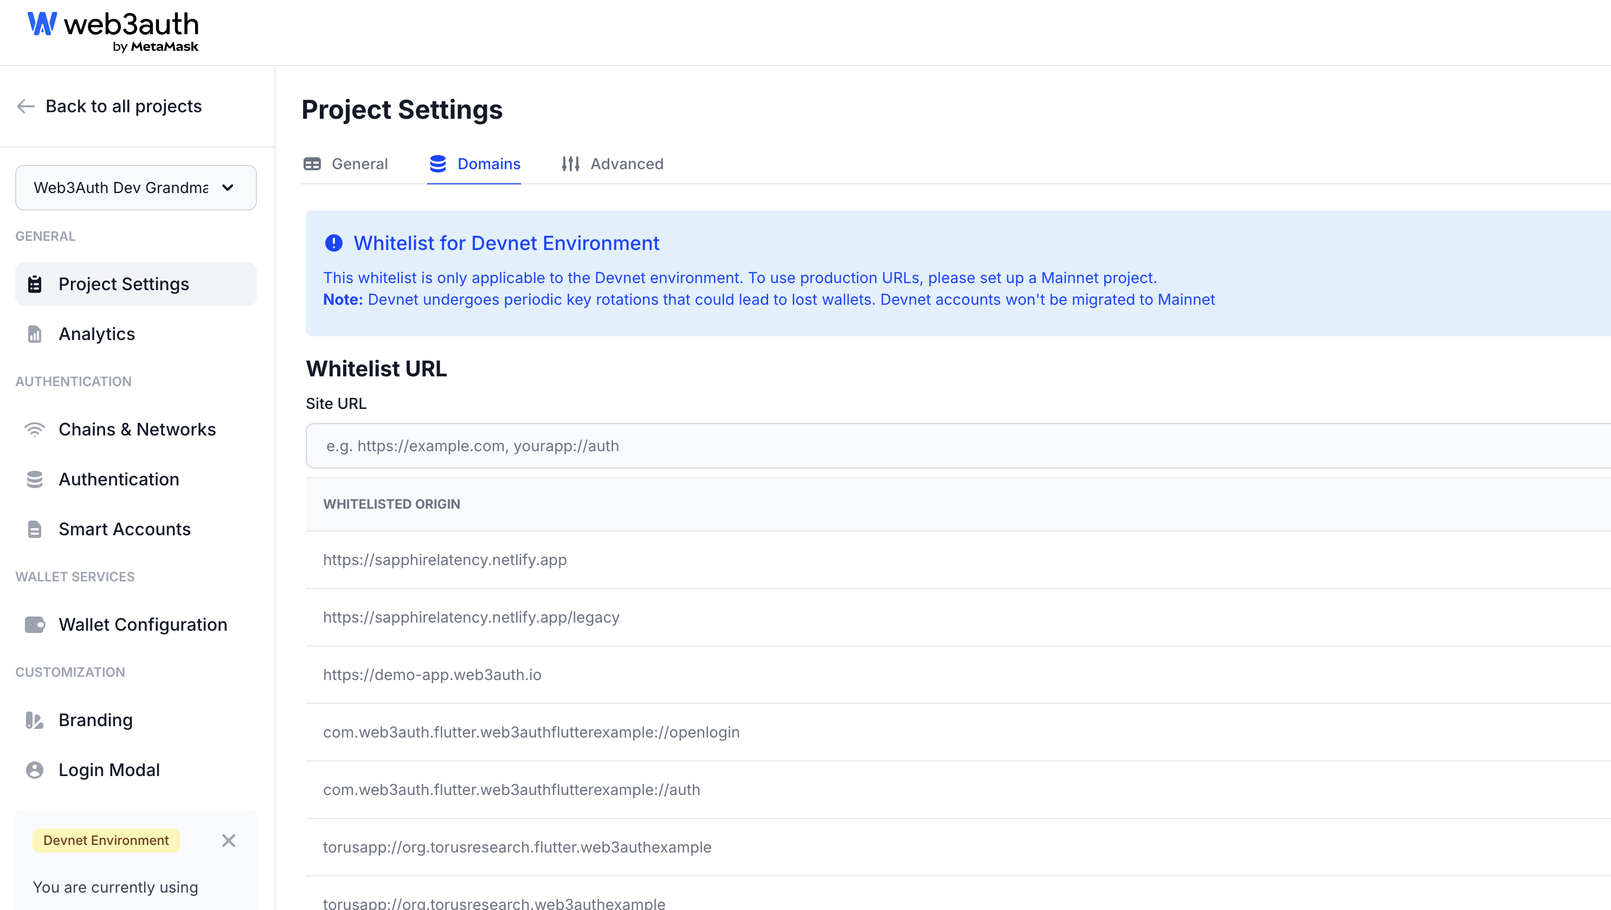Open Smart Accounts
1611x910 pixels.
tap(136, 529)
